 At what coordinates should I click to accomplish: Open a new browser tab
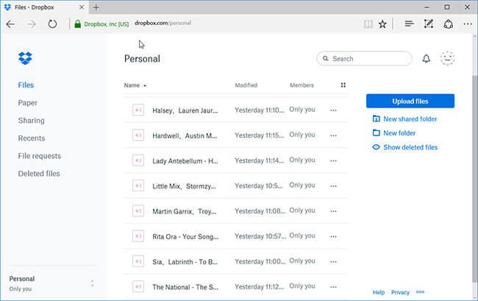tap(96, 7)
